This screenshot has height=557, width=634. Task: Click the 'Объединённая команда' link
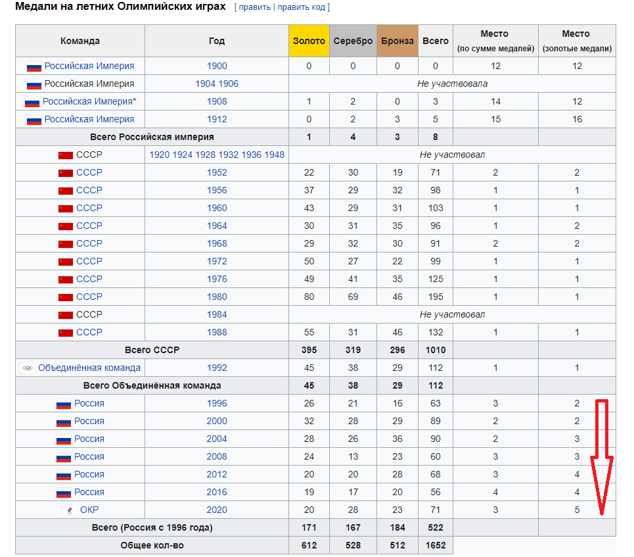click(89, 368)
